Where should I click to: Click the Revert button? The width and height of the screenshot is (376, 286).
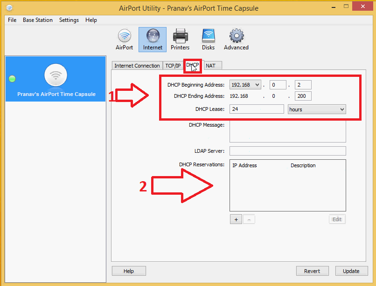[x=312, y=271]
